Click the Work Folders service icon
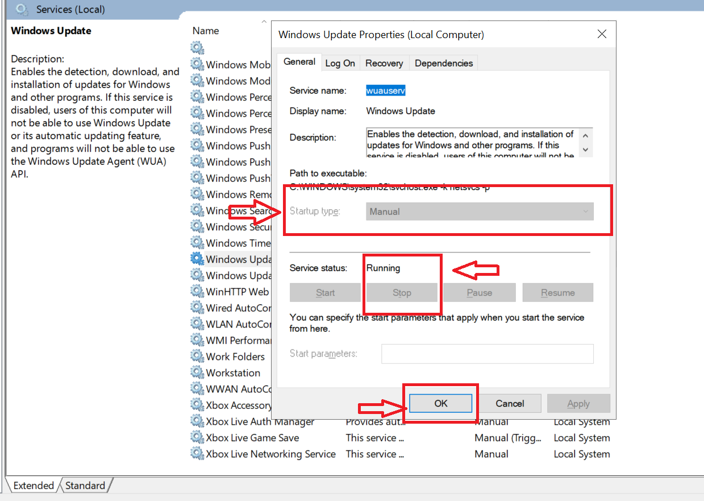This screenshot has height=501, width=704. pos(197,356)
